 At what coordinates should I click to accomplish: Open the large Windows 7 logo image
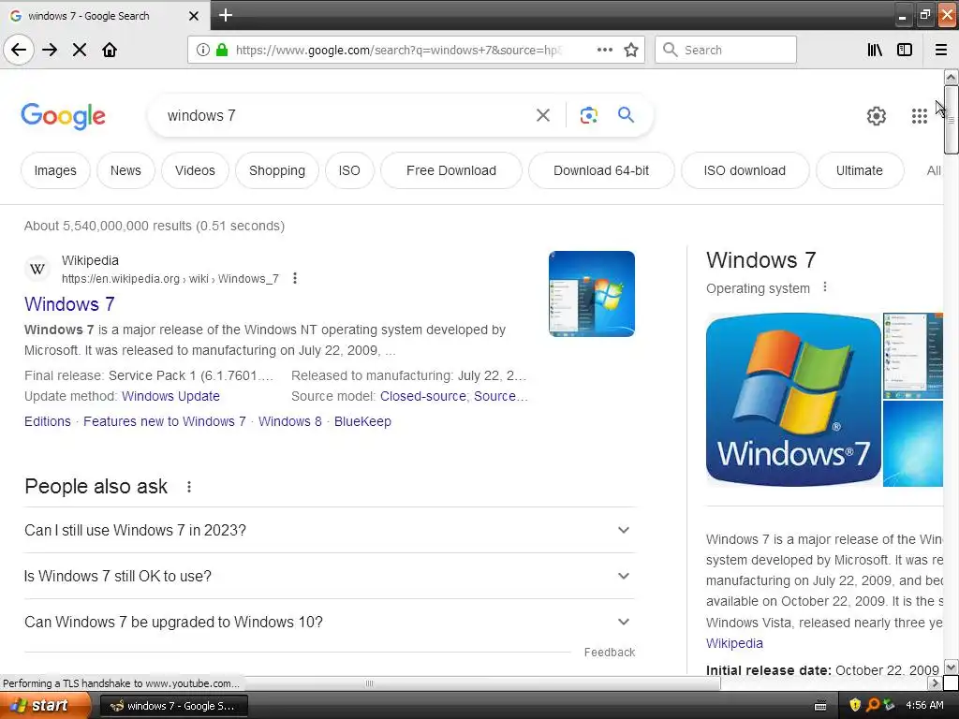[x=793, y=400]
